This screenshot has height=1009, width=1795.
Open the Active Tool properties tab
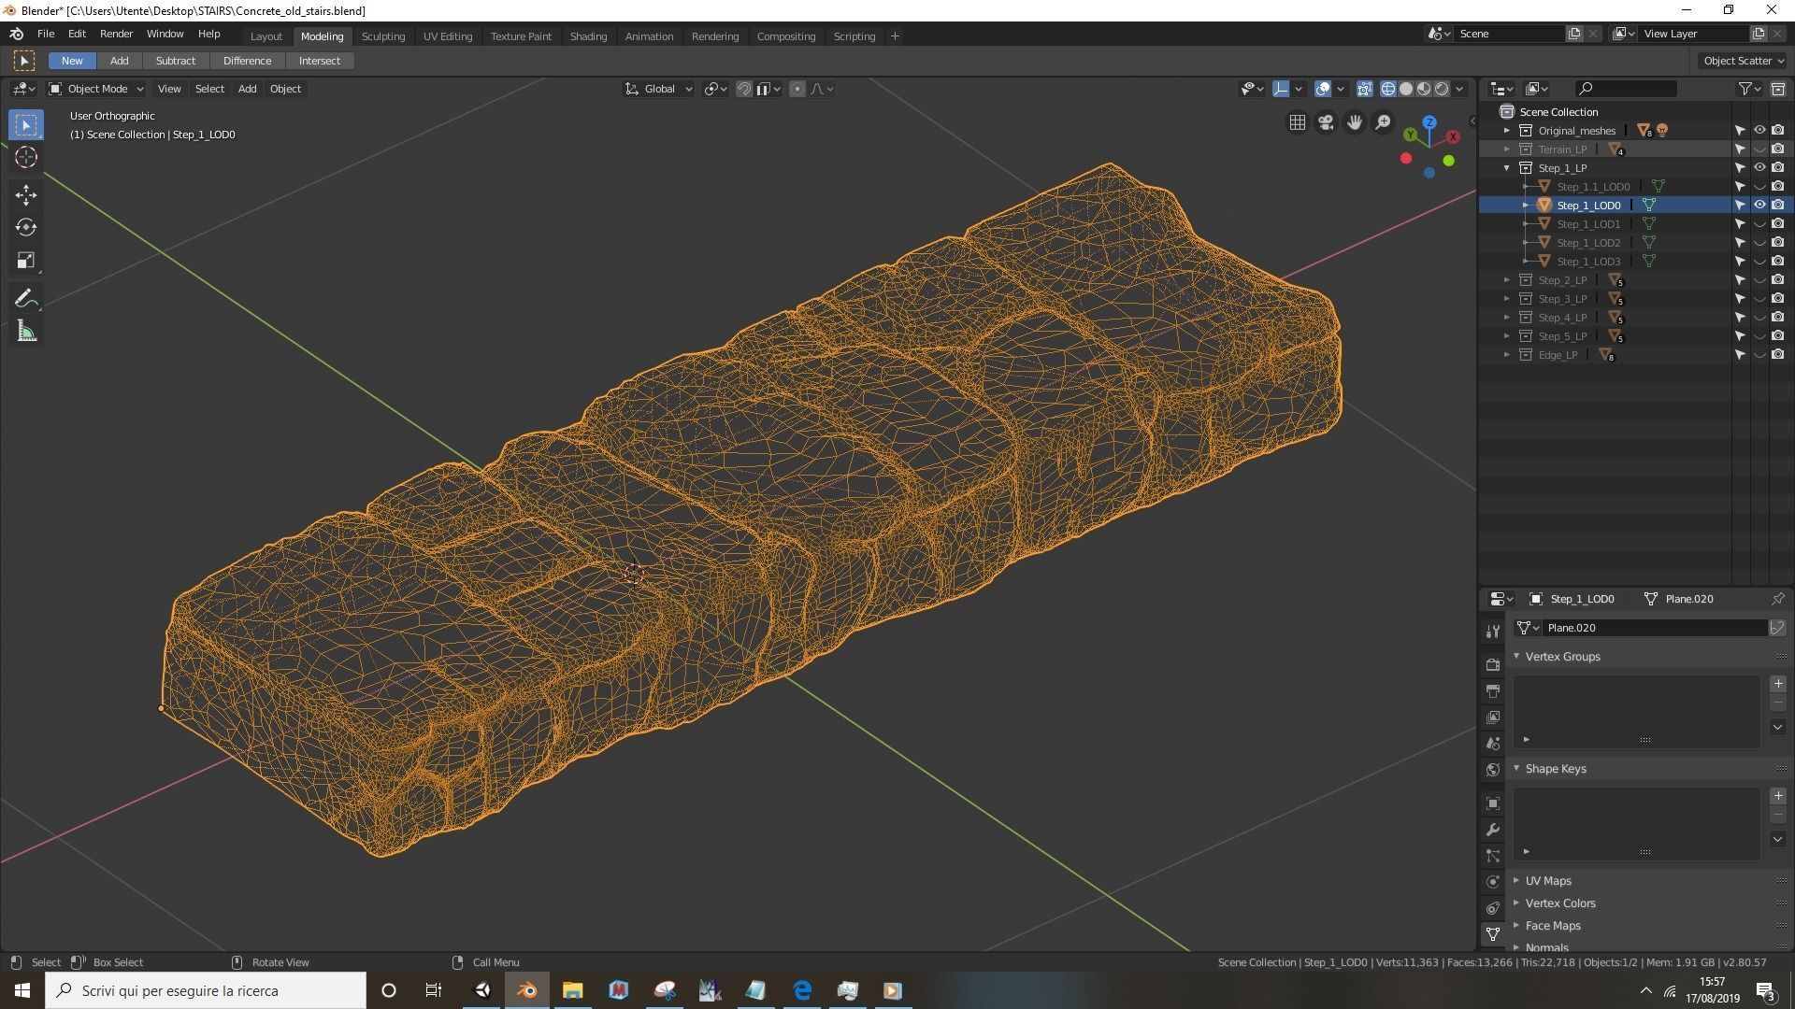pyautogui.click(x=1493, y=632)
